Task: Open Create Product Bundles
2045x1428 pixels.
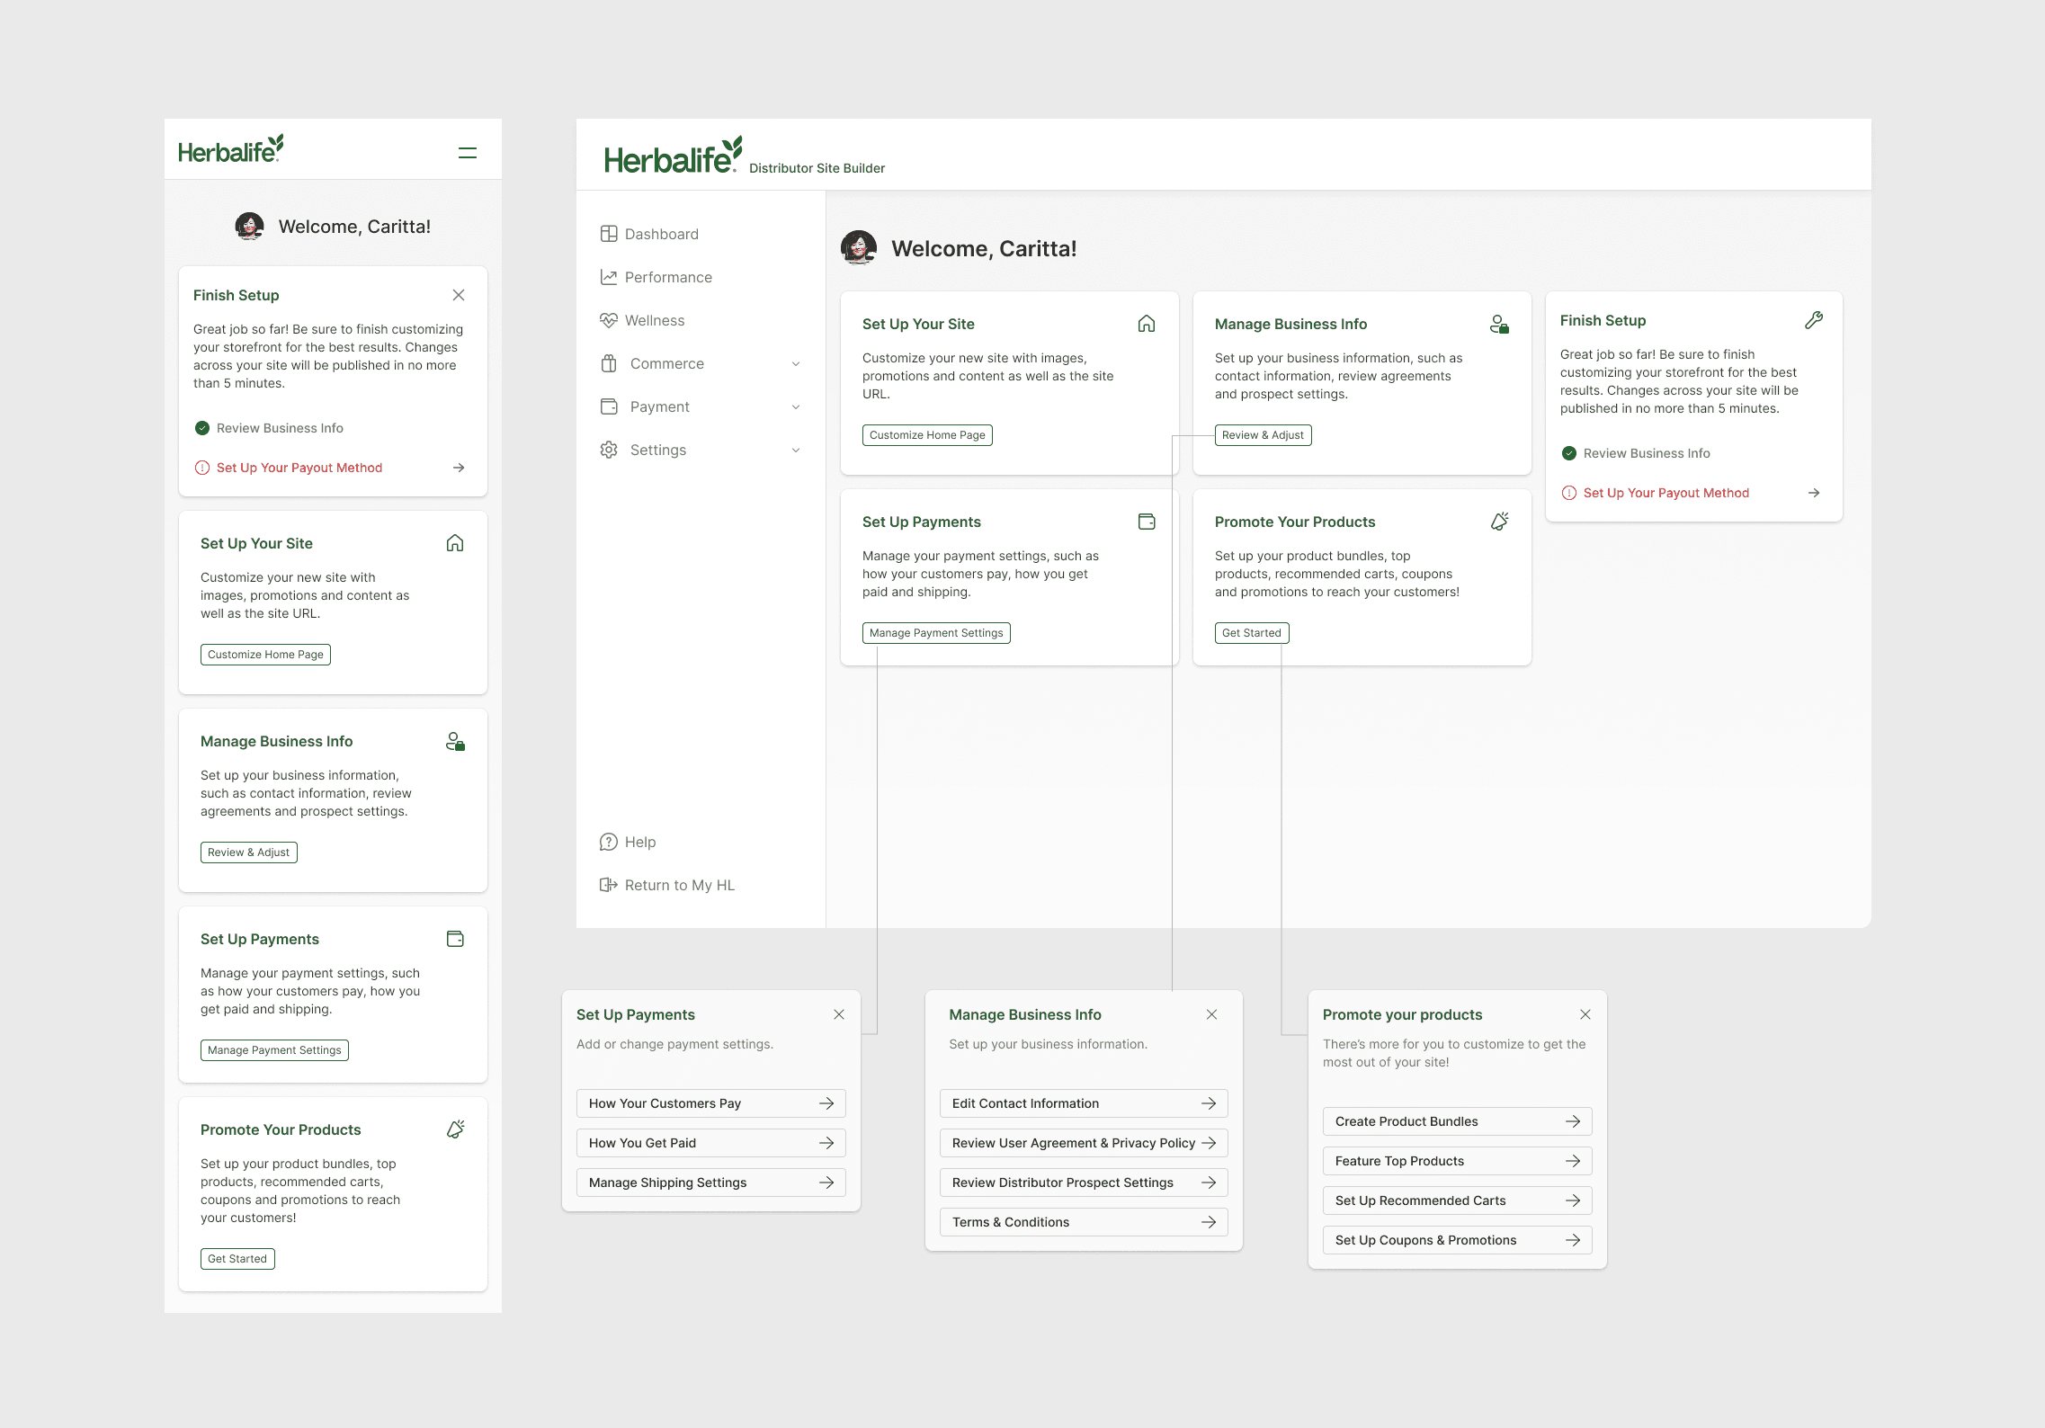Action: coord(1458,1121)
